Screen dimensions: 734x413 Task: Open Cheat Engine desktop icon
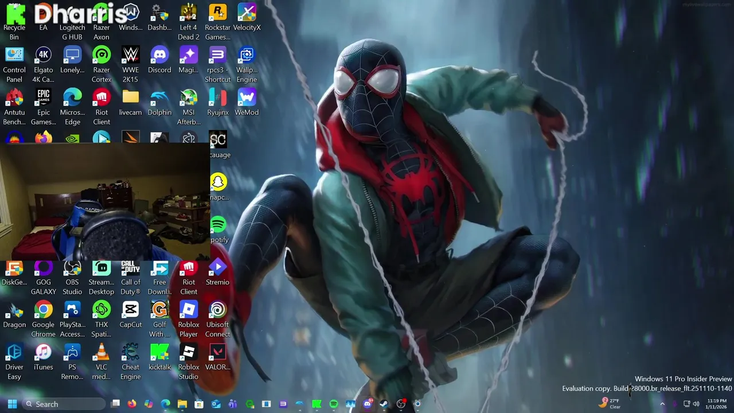click(130, 361)
